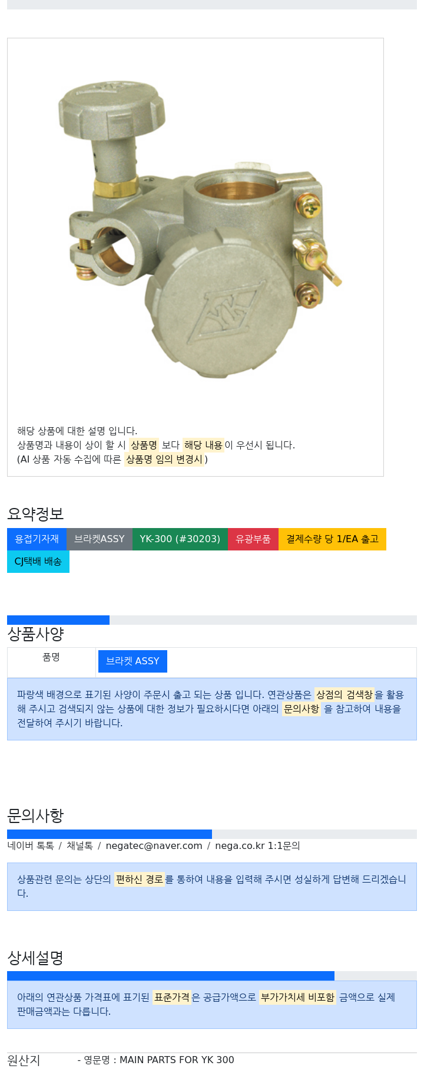Click the 품명 label cell

tap(51, 662)
